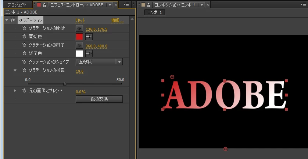The image size is (308, 159).
Task: Toggle stopwatch for 開始色
Action: click(x=24, y=37)
